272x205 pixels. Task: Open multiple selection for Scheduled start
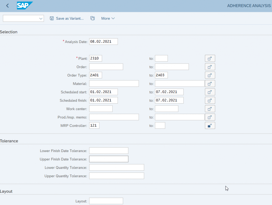(210, 92)
